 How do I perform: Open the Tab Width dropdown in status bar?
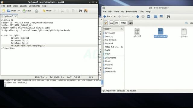(57, 77)
